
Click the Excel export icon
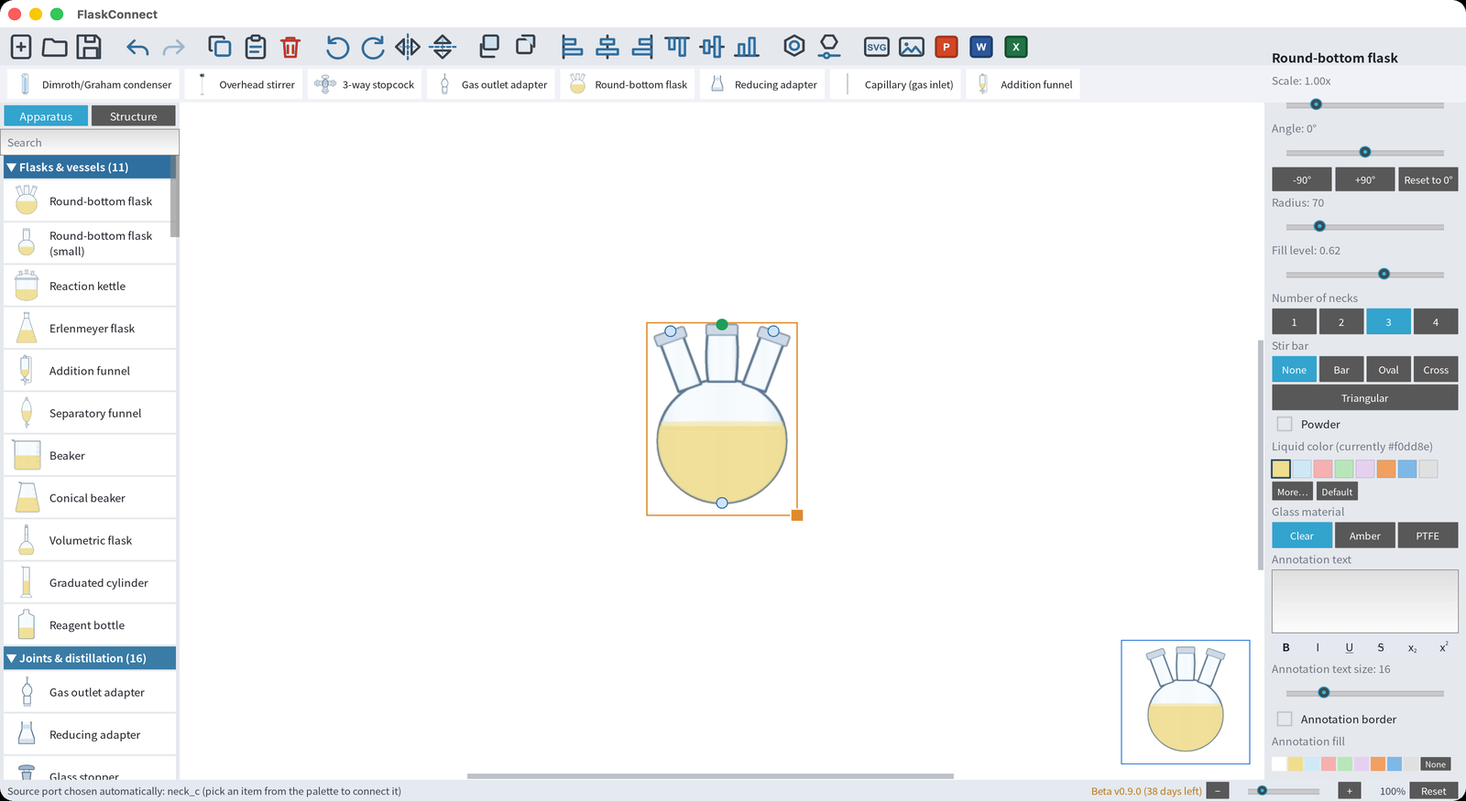point(1016,47)
